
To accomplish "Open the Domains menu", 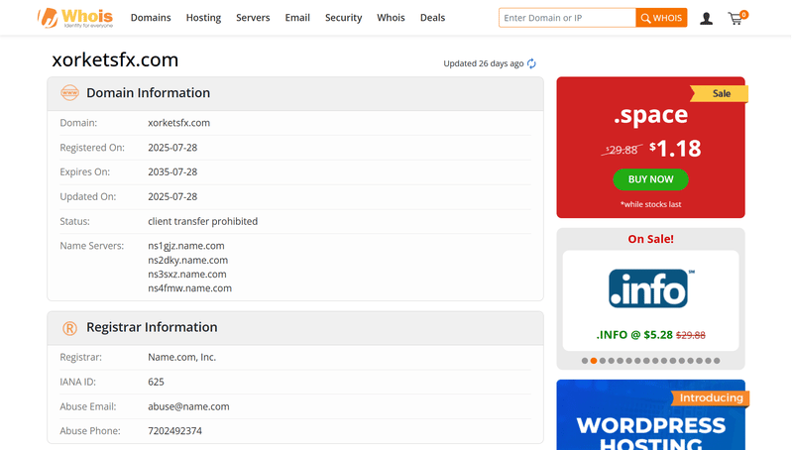I will tap(151, 18).
